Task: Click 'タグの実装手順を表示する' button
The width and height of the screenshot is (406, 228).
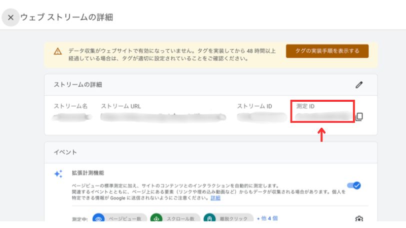Action: [327, 51]
